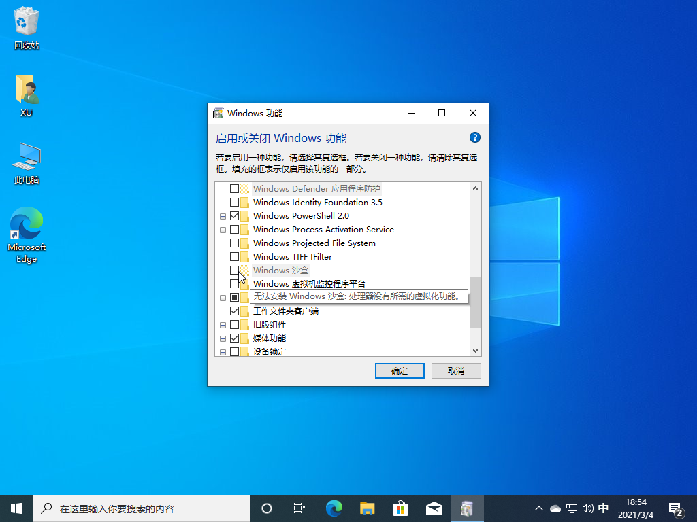Screen dimensions: 697x522
Task: Select the Windows TIFF IFilter label
Action: (293, 257)
